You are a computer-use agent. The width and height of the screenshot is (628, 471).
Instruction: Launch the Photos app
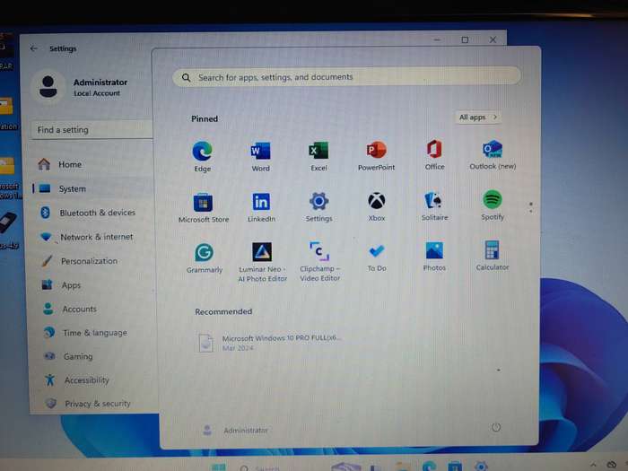click(x=434, y=257)
